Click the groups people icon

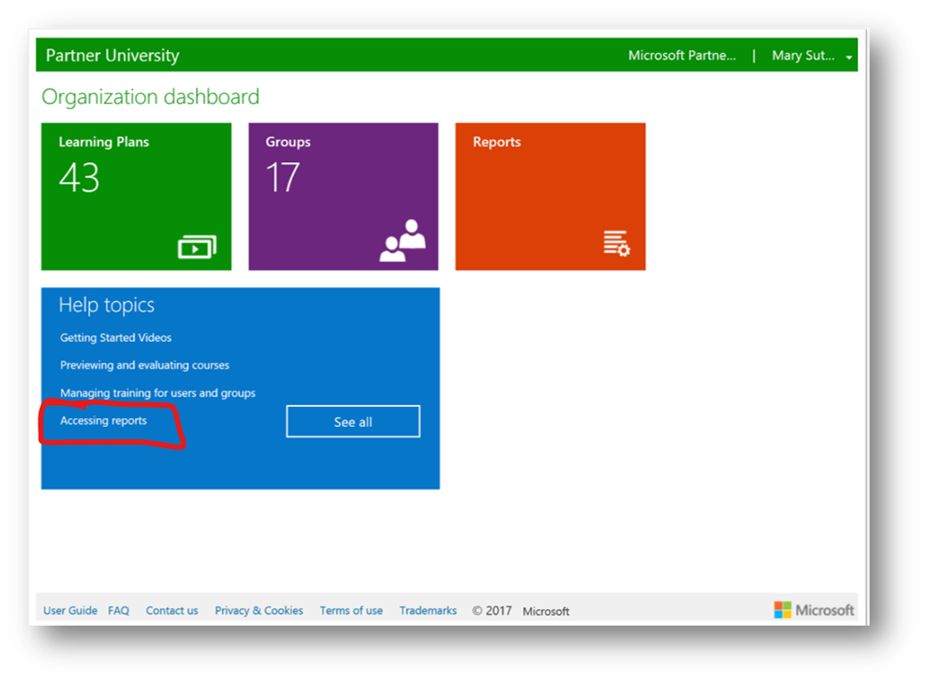(402, 240)
